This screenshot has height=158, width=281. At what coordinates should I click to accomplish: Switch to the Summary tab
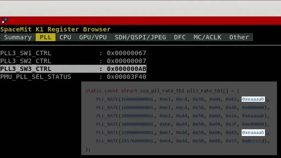[x=17, y=37]
